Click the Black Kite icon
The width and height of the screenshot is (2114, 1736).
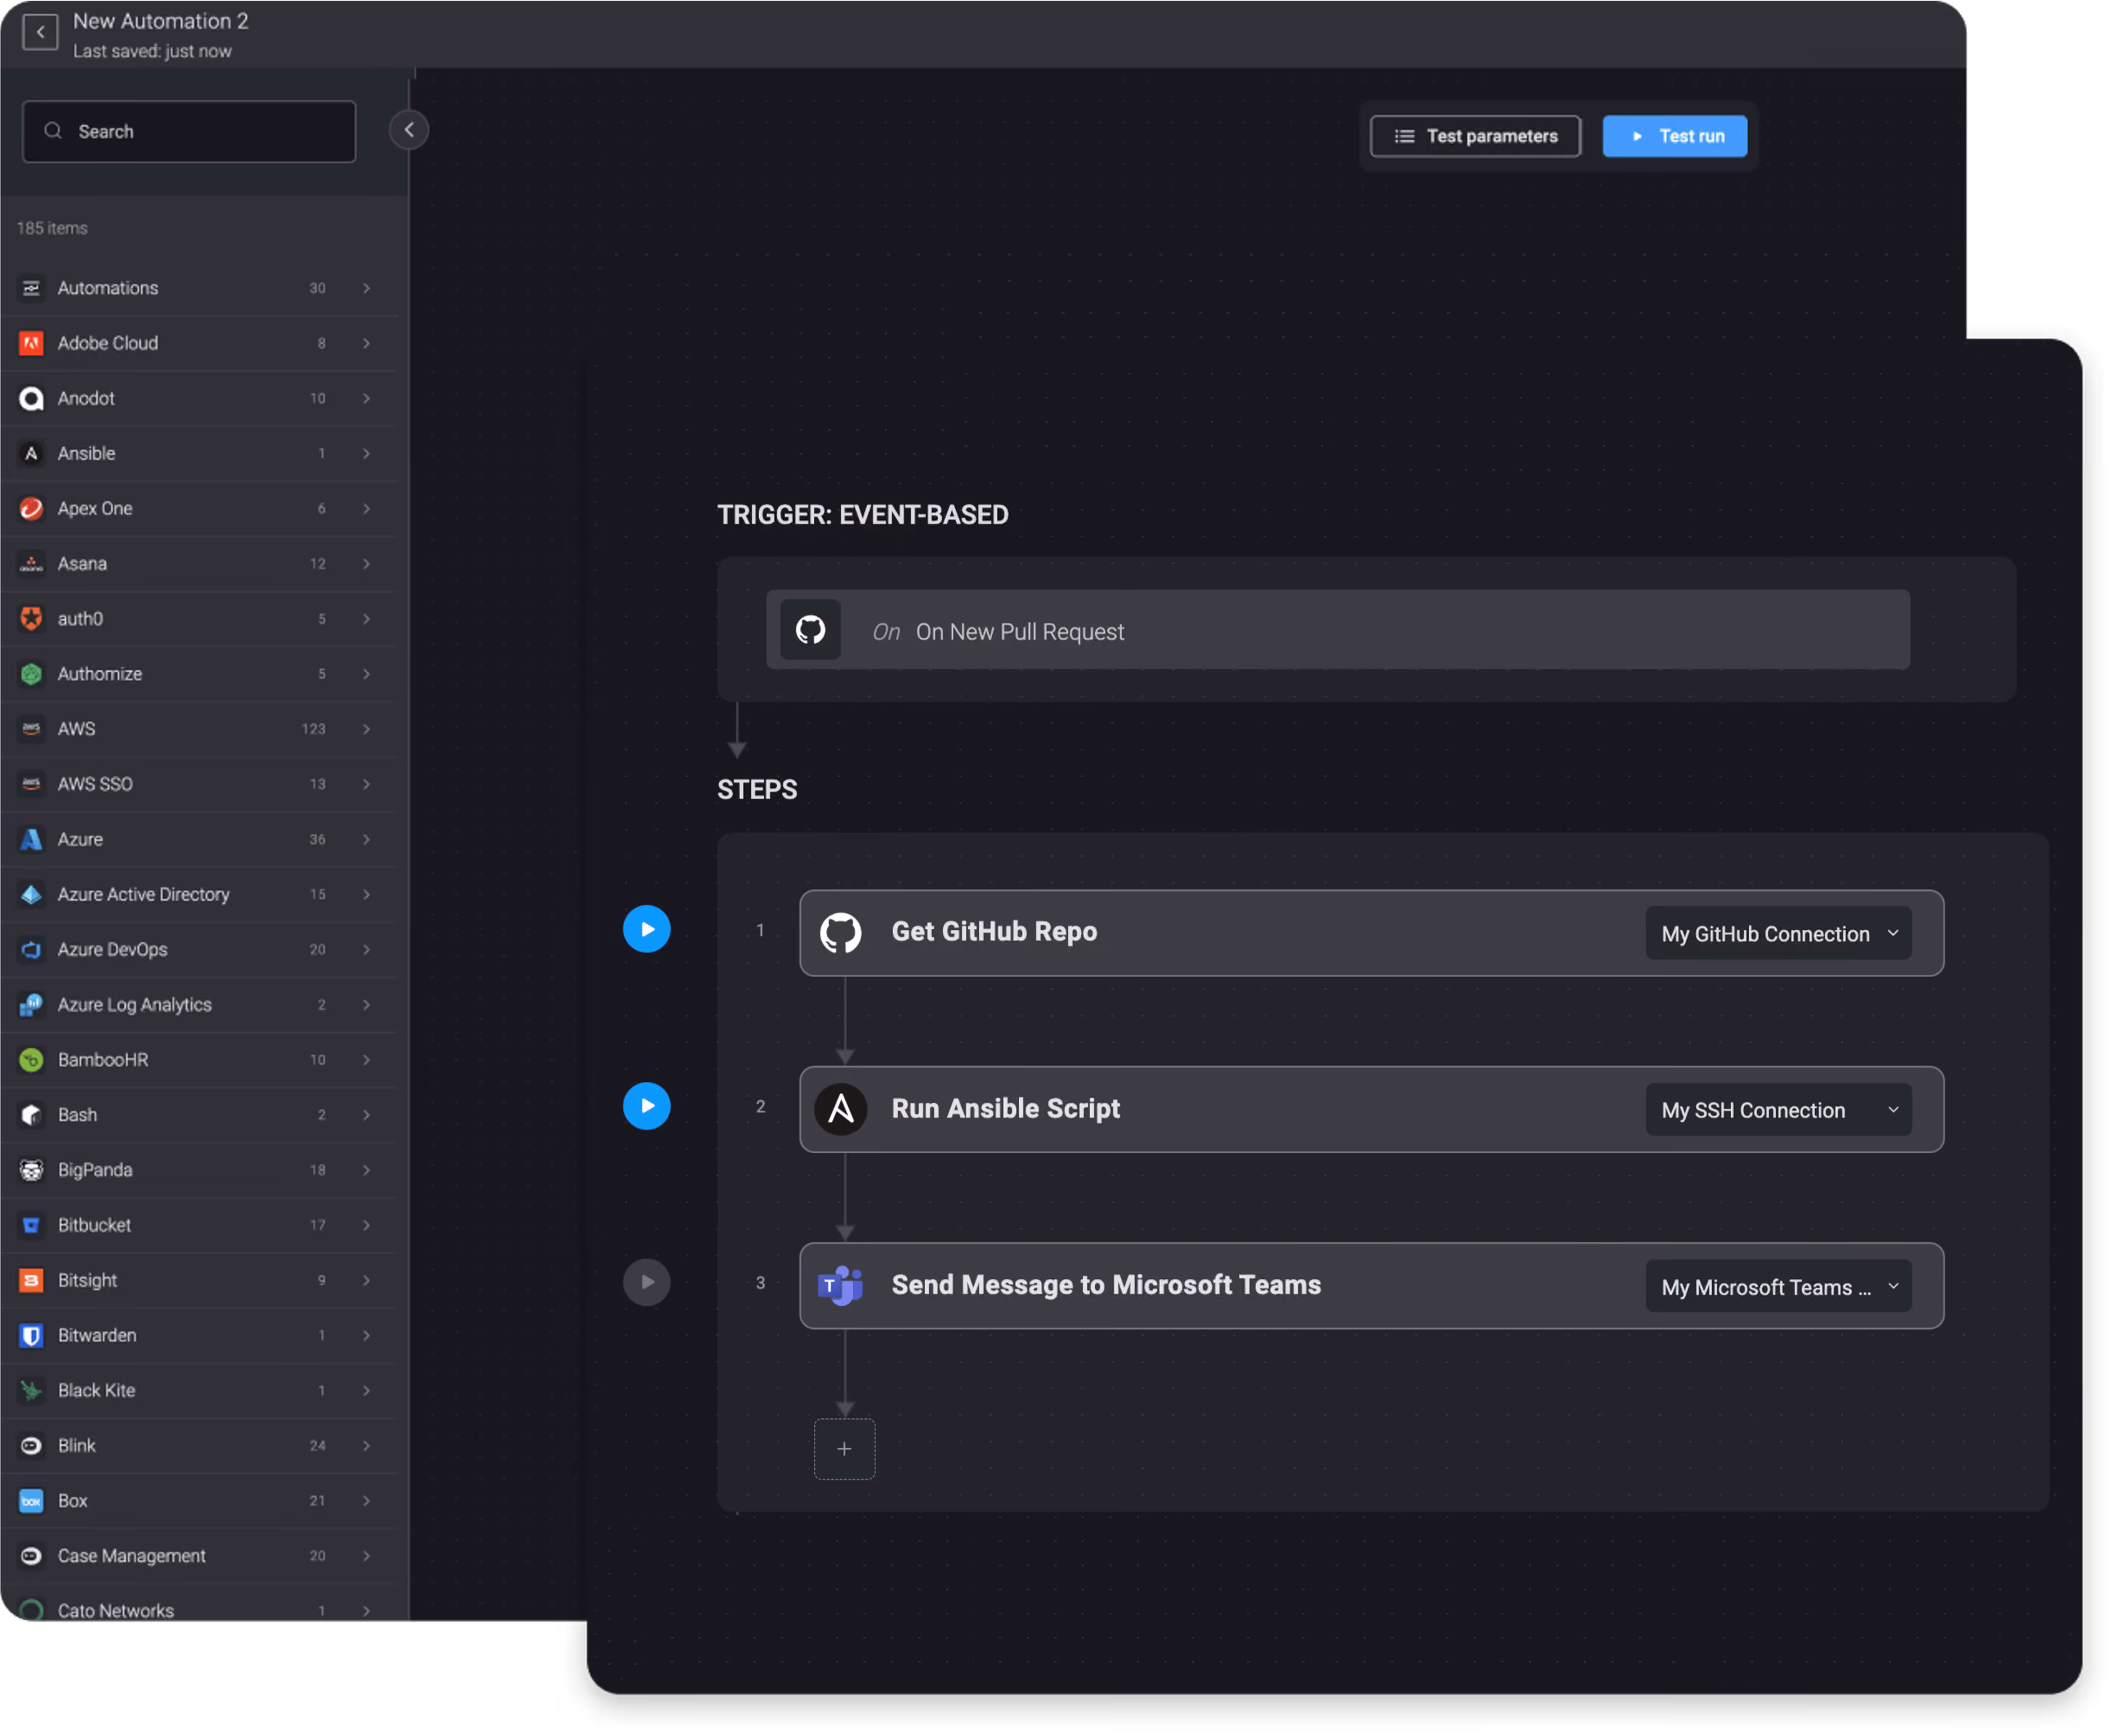[31, 1390]
